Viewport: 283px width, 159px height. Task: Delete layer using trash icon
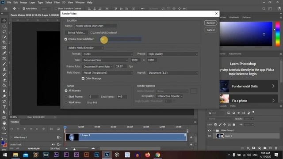tap(276, 148)
